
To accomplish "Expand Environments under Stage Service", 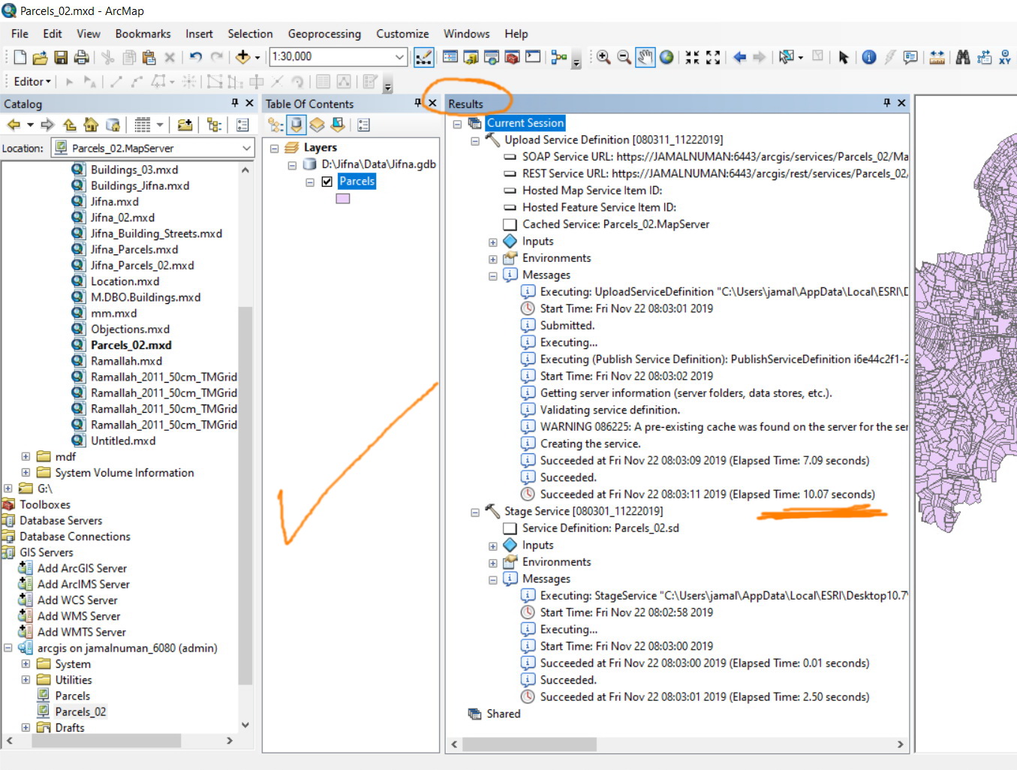I will point(493,563).
